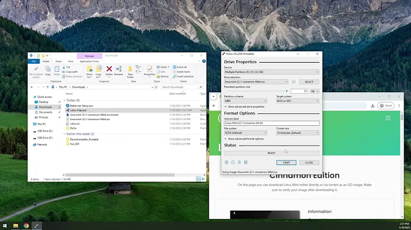Open Properties from Explorer ribbon

coord(150,71)
